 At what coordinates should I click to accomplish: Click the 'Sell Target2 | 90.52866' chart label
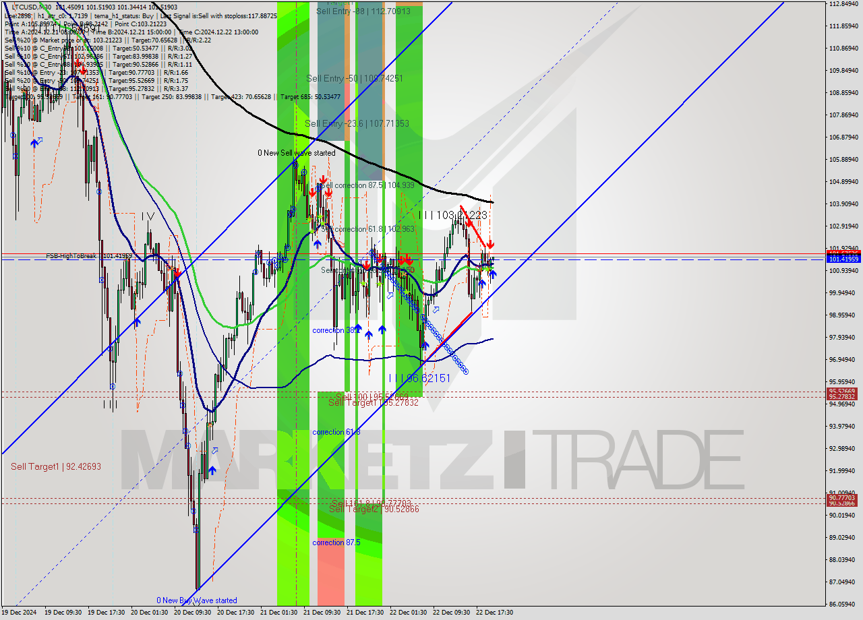(x=374, y=509)
